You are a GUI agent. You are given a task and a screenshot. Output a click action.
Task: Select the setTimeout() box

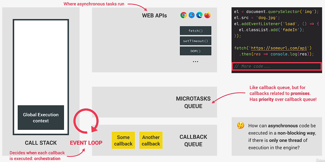pyautogui.click(x=195, y=41)
